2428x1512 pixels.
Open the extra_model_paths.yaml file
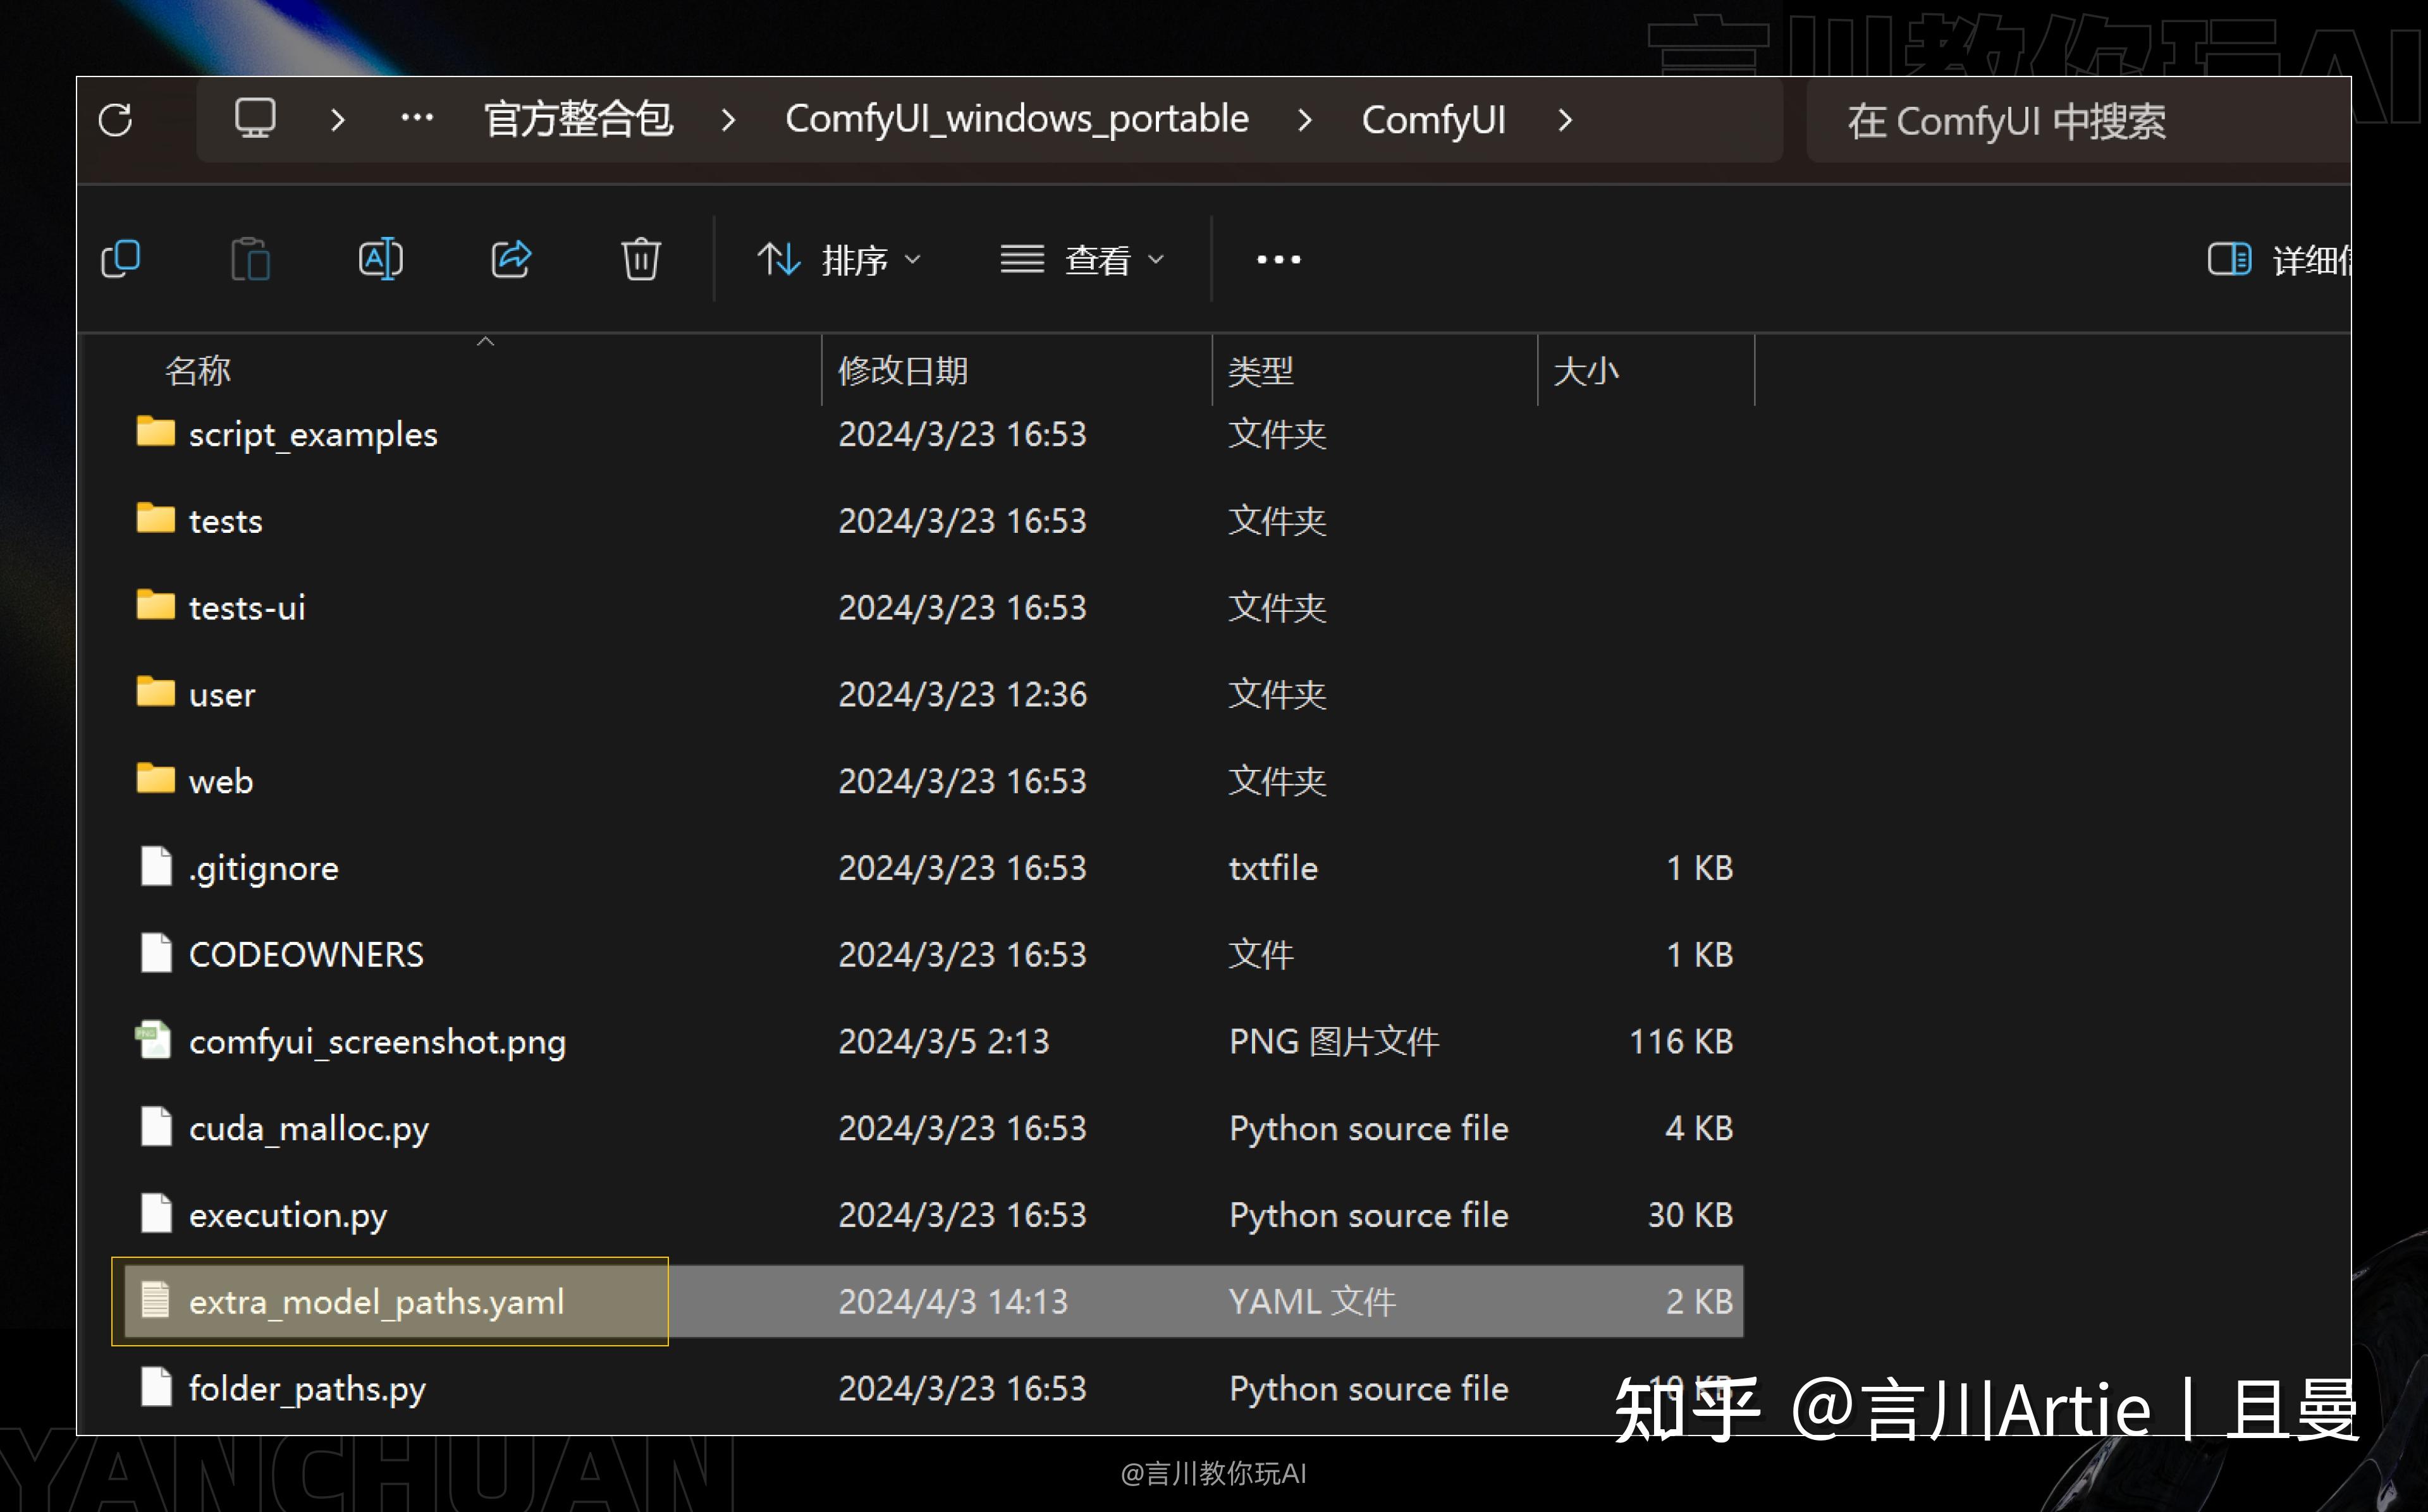[x=377, y=1301]
